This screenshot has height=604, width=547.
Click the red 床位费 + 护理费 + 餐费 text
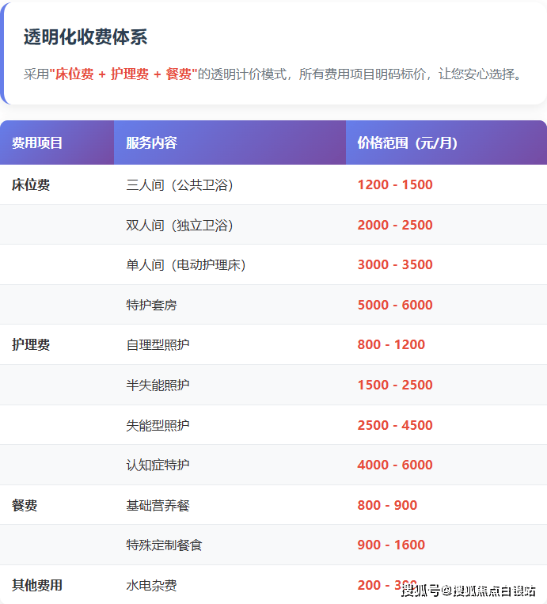coord(123,74)
